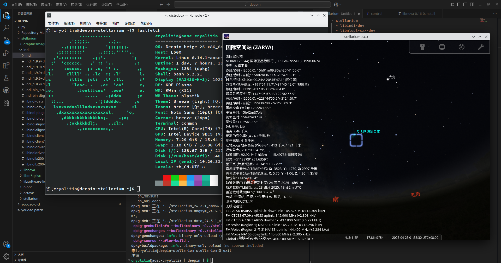Viewport: 501px width, 263px height.
Task: Open the Testing flask icon view
Action: click(6, 78)
